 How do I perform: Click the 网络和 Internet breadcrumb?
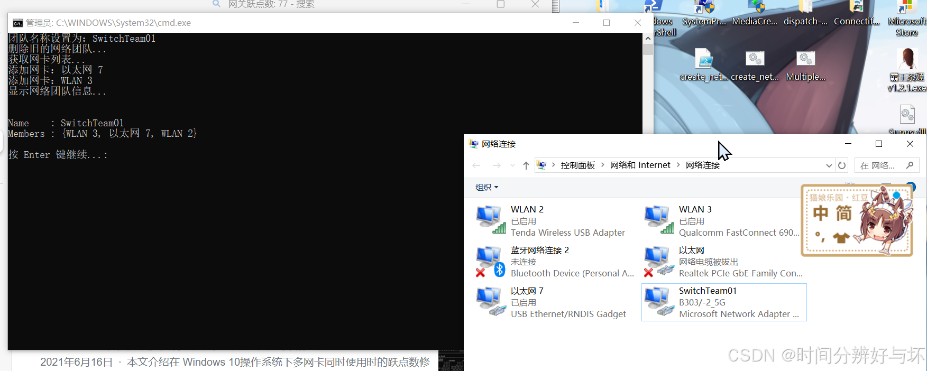click(x=640, y=165)
